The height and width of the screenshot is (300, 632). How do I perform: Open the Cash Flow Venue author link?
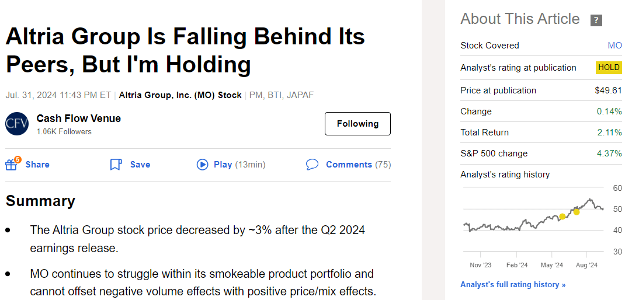pyautogui.click(x=78, y=118)
